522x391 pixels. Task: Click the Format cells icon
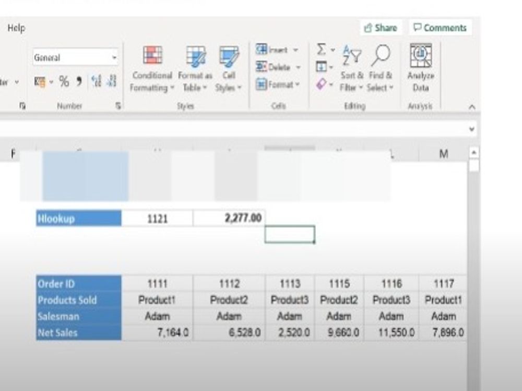coord(262,84)
